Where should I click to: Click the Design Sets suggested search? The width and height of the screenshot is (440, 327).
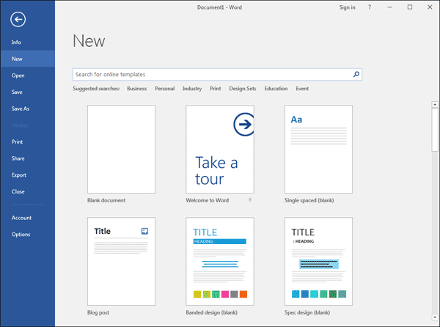pyautogui.click(x=243, y=89)
